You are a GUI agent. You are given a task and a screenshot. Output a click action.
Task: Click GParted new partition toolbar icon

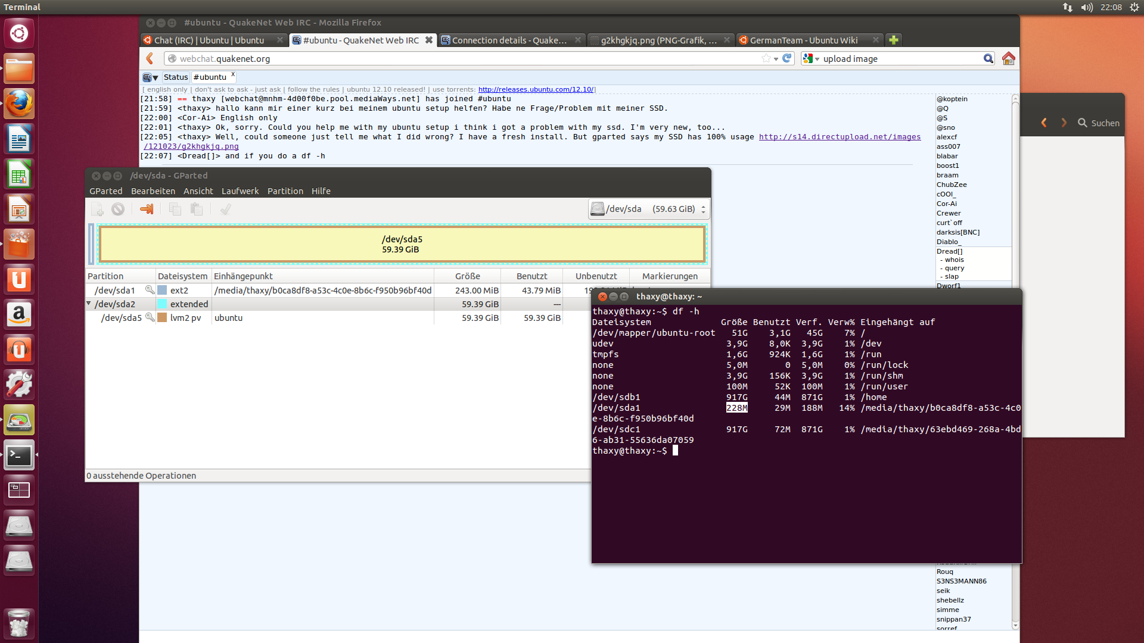tap(97, 209)
